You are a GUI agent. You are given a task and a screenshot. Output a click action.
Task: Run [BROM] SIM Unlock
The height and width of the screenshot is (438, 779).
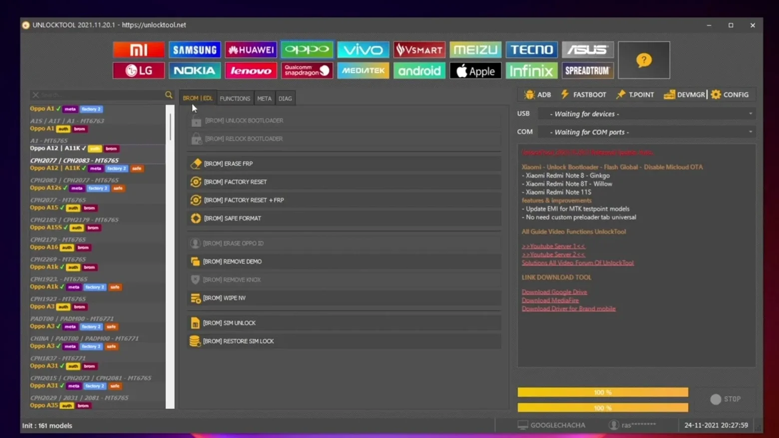click(x=344, y=323)
